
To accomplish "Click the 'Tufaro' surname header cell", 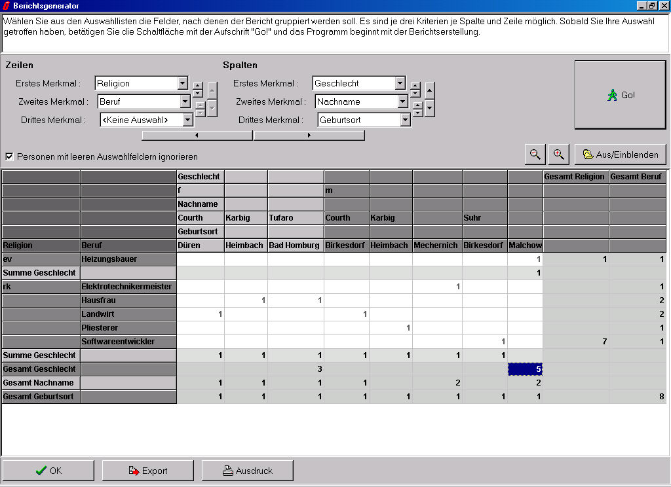I will click(x=296, y=217).
